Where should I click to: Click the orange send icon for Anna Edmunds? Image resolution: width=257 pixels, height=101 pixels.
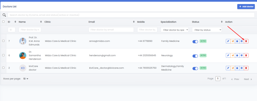tap(233, 41)
